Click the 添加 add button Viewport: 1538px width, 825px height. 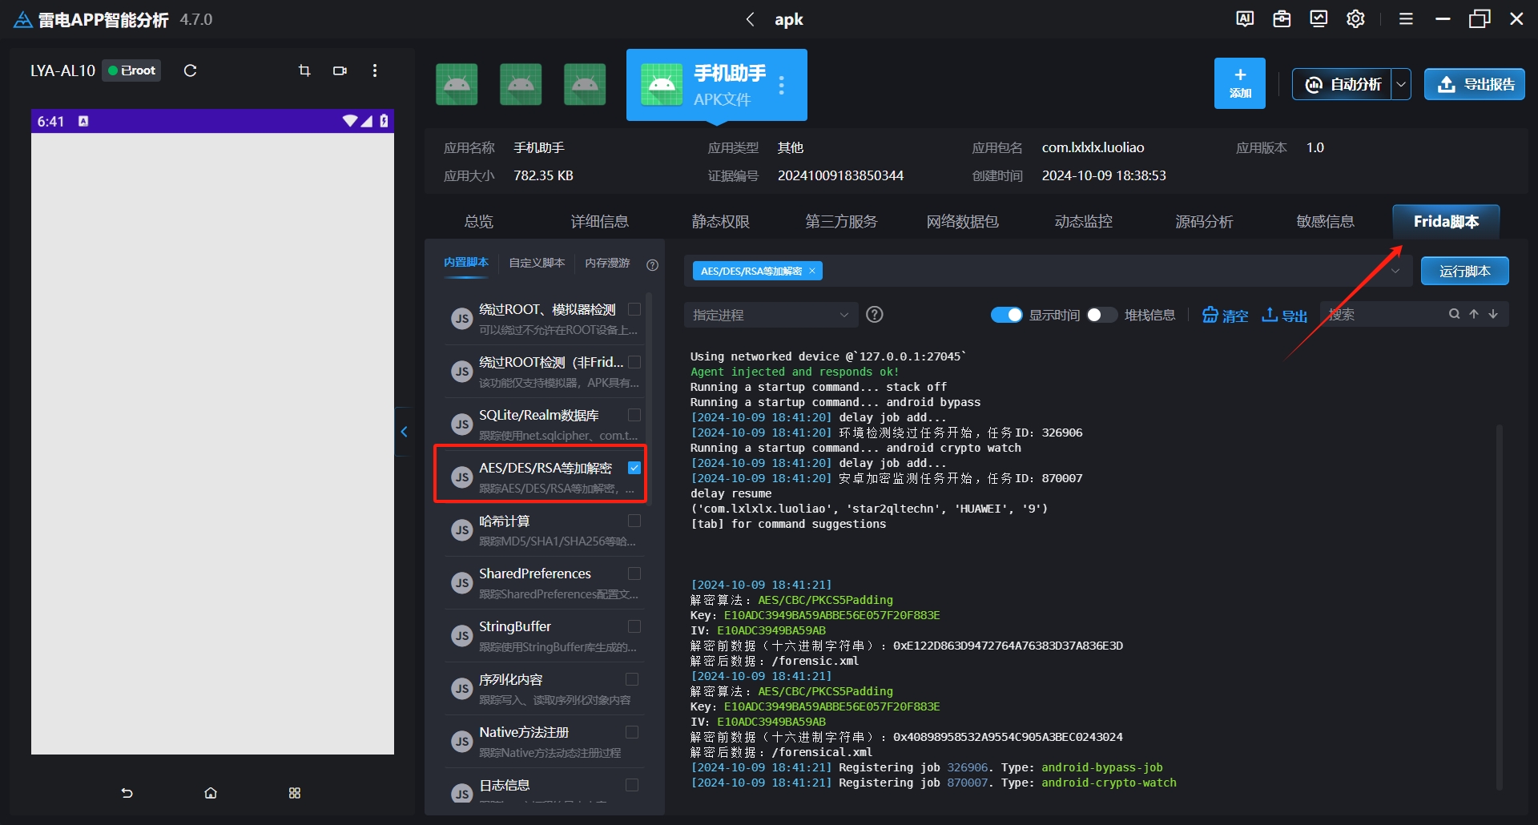tap(1240, 83)
